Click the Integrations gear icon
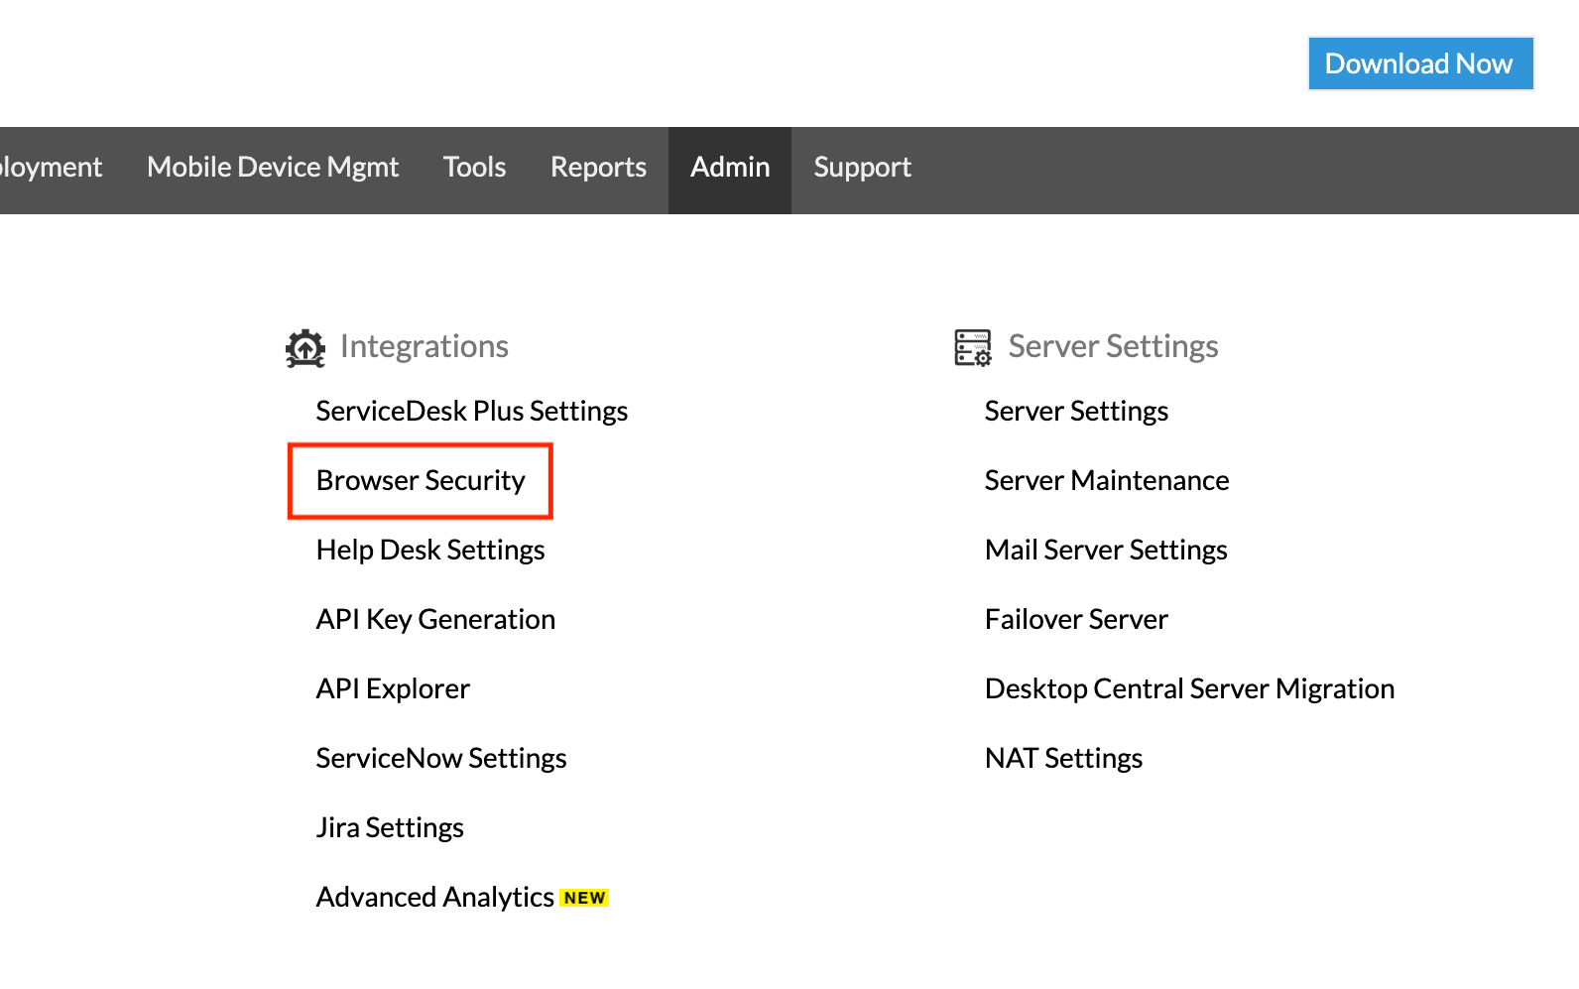This screenshot has height=989, width=1579. click(305, 347)
